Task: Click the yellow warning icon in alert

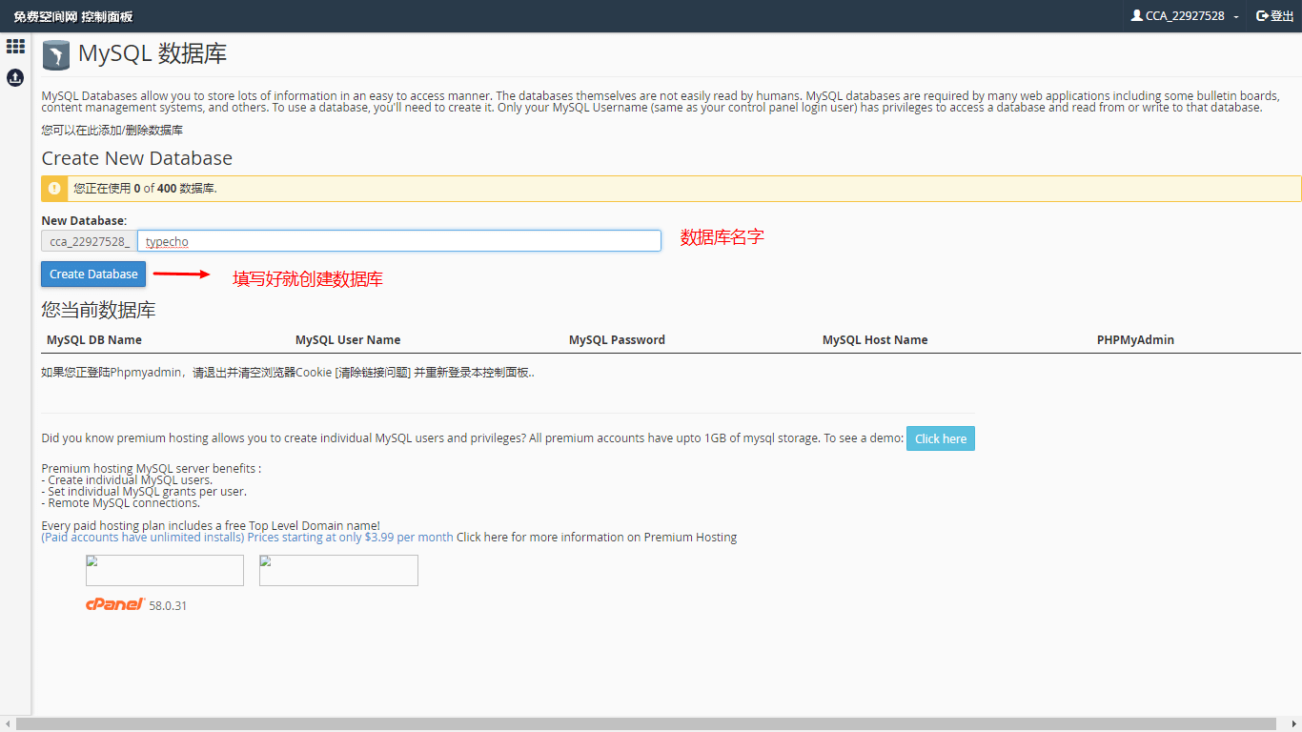Action: point(54,189)
